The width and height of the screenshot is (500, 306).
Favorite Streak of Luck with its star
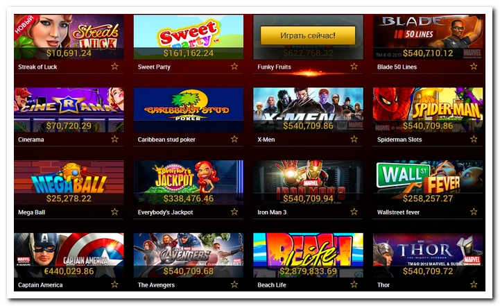(114, 67)
